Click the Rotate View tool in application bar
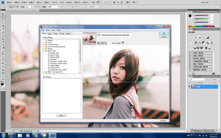The image size is (221, 138). [x=122, y=3]
